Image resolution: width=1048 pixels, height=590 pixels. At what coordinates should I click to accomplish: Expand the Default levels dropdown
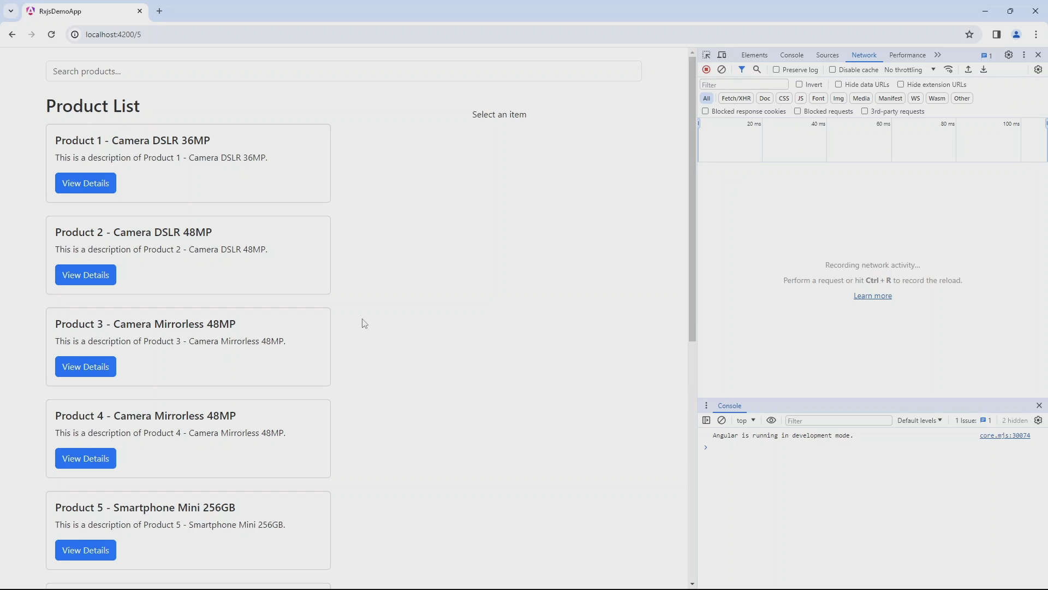click(920, 420)
